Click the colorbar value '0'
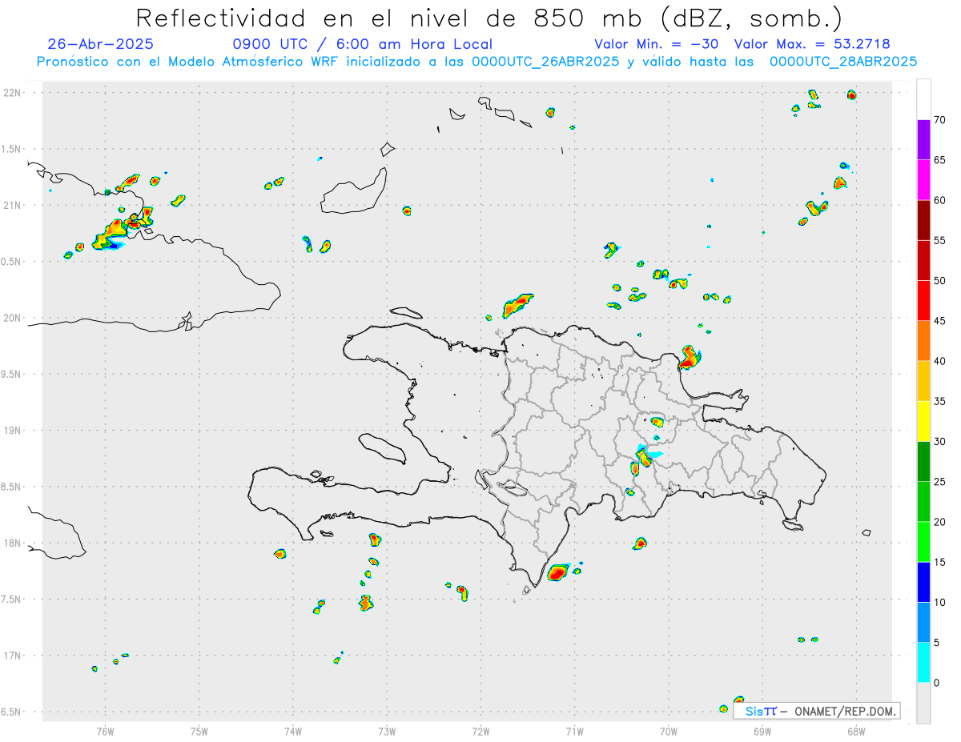Image resolution: width=961 pixels, height=742 pixels. (x=936, y=683)
